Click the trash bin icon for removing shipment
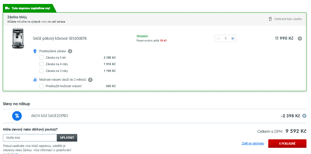 [x=270, y=19]
